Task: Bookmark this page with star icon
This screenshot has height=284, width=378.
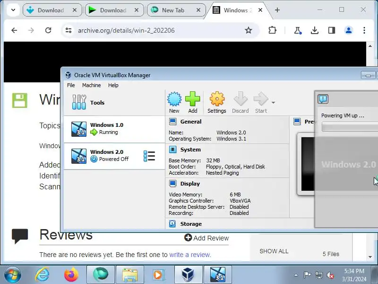Action: coord(249,30)
